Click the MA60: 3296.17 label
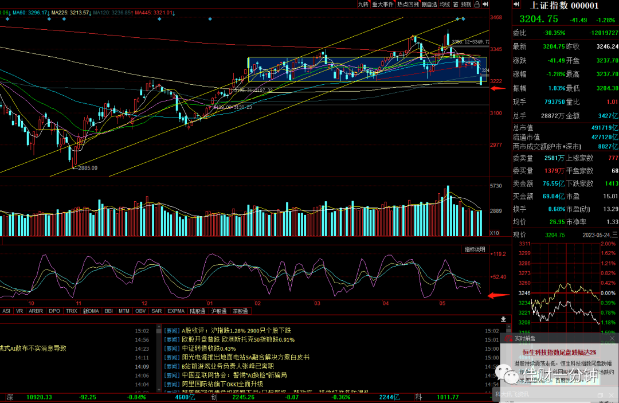 (x=31, y=13)
